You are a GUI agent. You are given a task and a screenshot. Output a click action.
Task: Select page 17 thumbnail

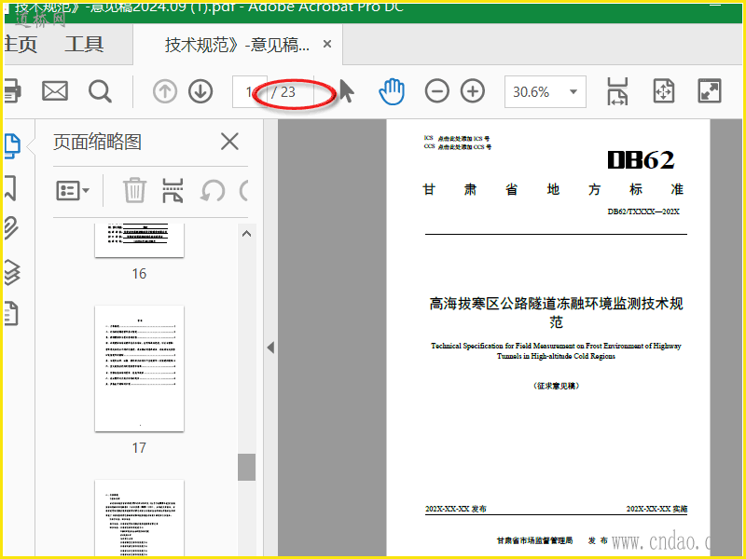click(139, 369)
